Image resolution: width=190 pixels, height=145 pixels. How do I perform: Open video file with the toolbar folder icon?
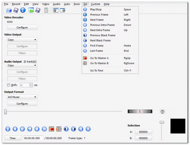(9, 10)
